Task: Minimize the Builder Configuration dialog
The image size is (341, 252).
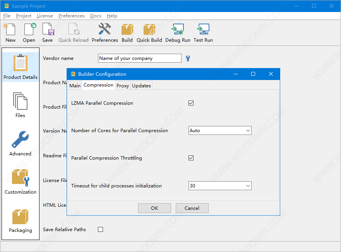Action: [x=235, y=74]
